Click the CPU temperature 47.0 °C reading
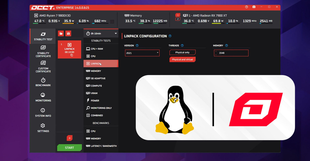310x161 pixels. point(40,21)
